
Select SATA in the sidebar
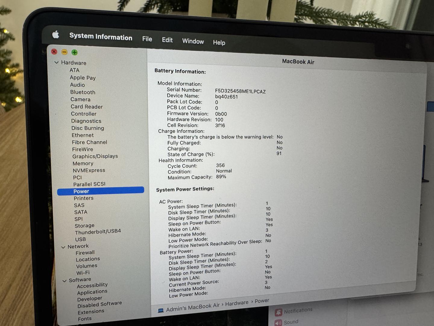coord(81,212)
